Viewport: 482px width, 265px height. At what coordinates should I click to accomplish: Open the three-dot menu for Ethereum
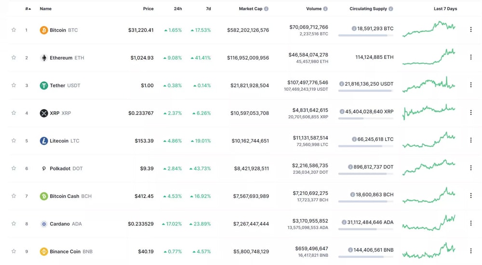pos(471,57)
